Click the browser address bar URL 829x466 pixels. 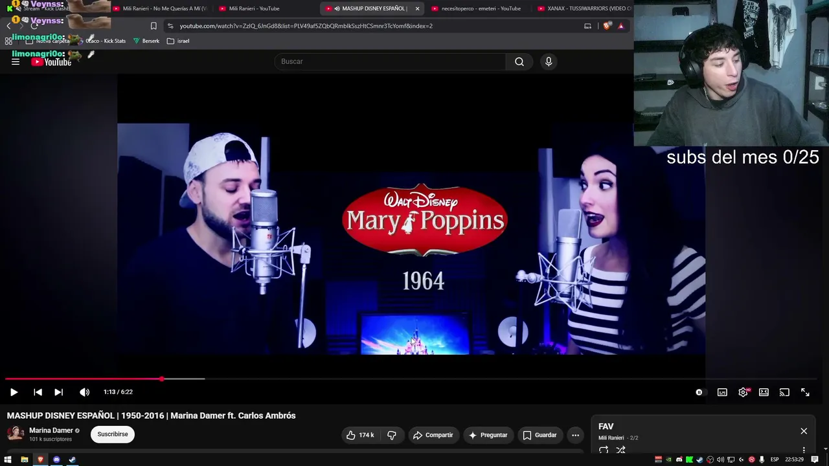pyautogui.click(x=306, y=26)
